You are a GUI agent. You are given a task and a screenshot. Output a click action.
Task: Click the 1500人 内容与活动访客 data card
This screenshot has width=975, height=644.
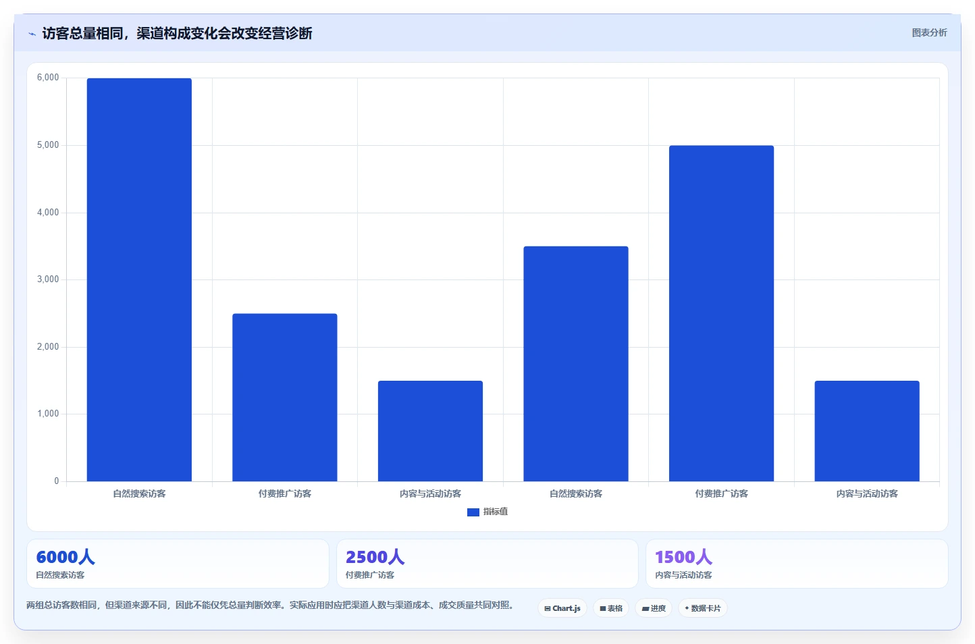pyautogui.click(x=797, y=564)
